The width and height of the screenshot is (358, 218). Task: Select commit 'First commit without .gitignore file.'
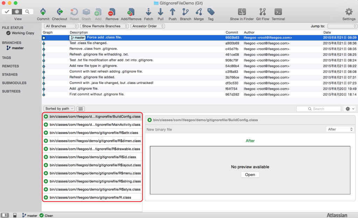[x=200, y=94]
